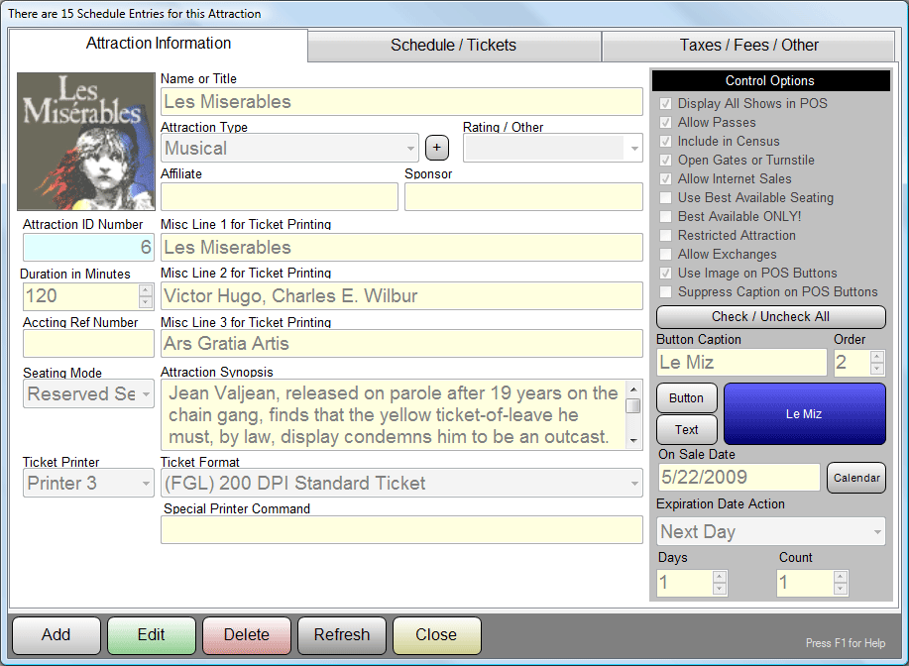Click the Attraction ID Number field
The image size is (909, 666).
88,248
